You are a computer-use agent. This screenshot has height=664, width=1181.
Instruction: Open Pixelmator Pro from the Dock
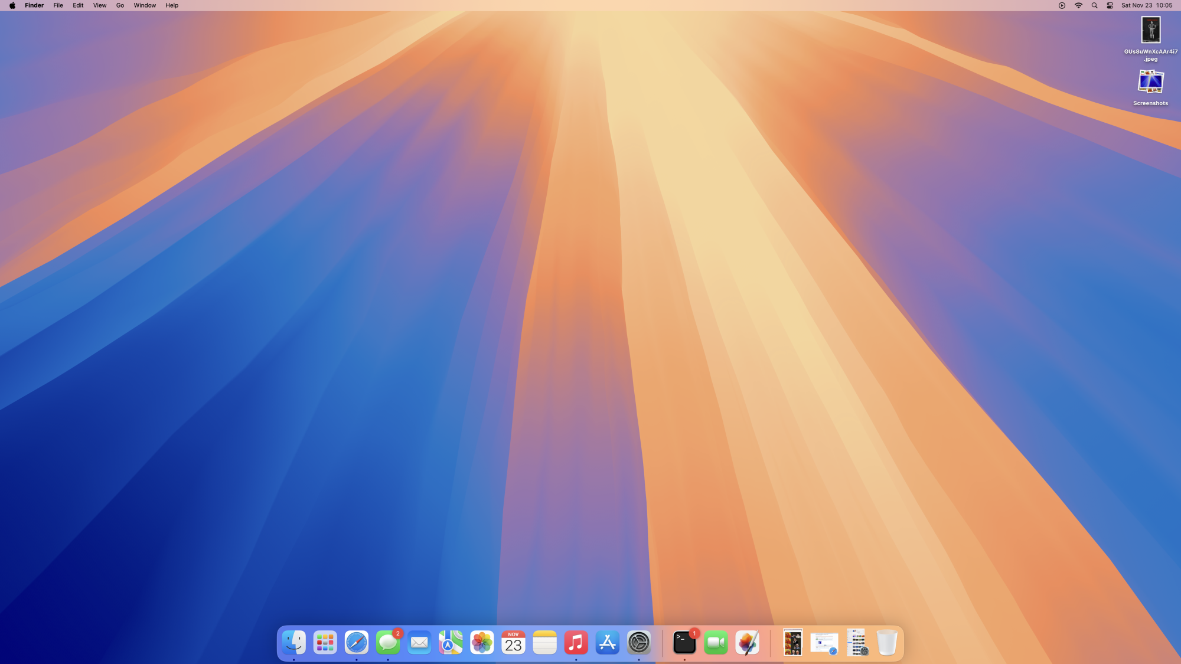[x=747, y=643]
